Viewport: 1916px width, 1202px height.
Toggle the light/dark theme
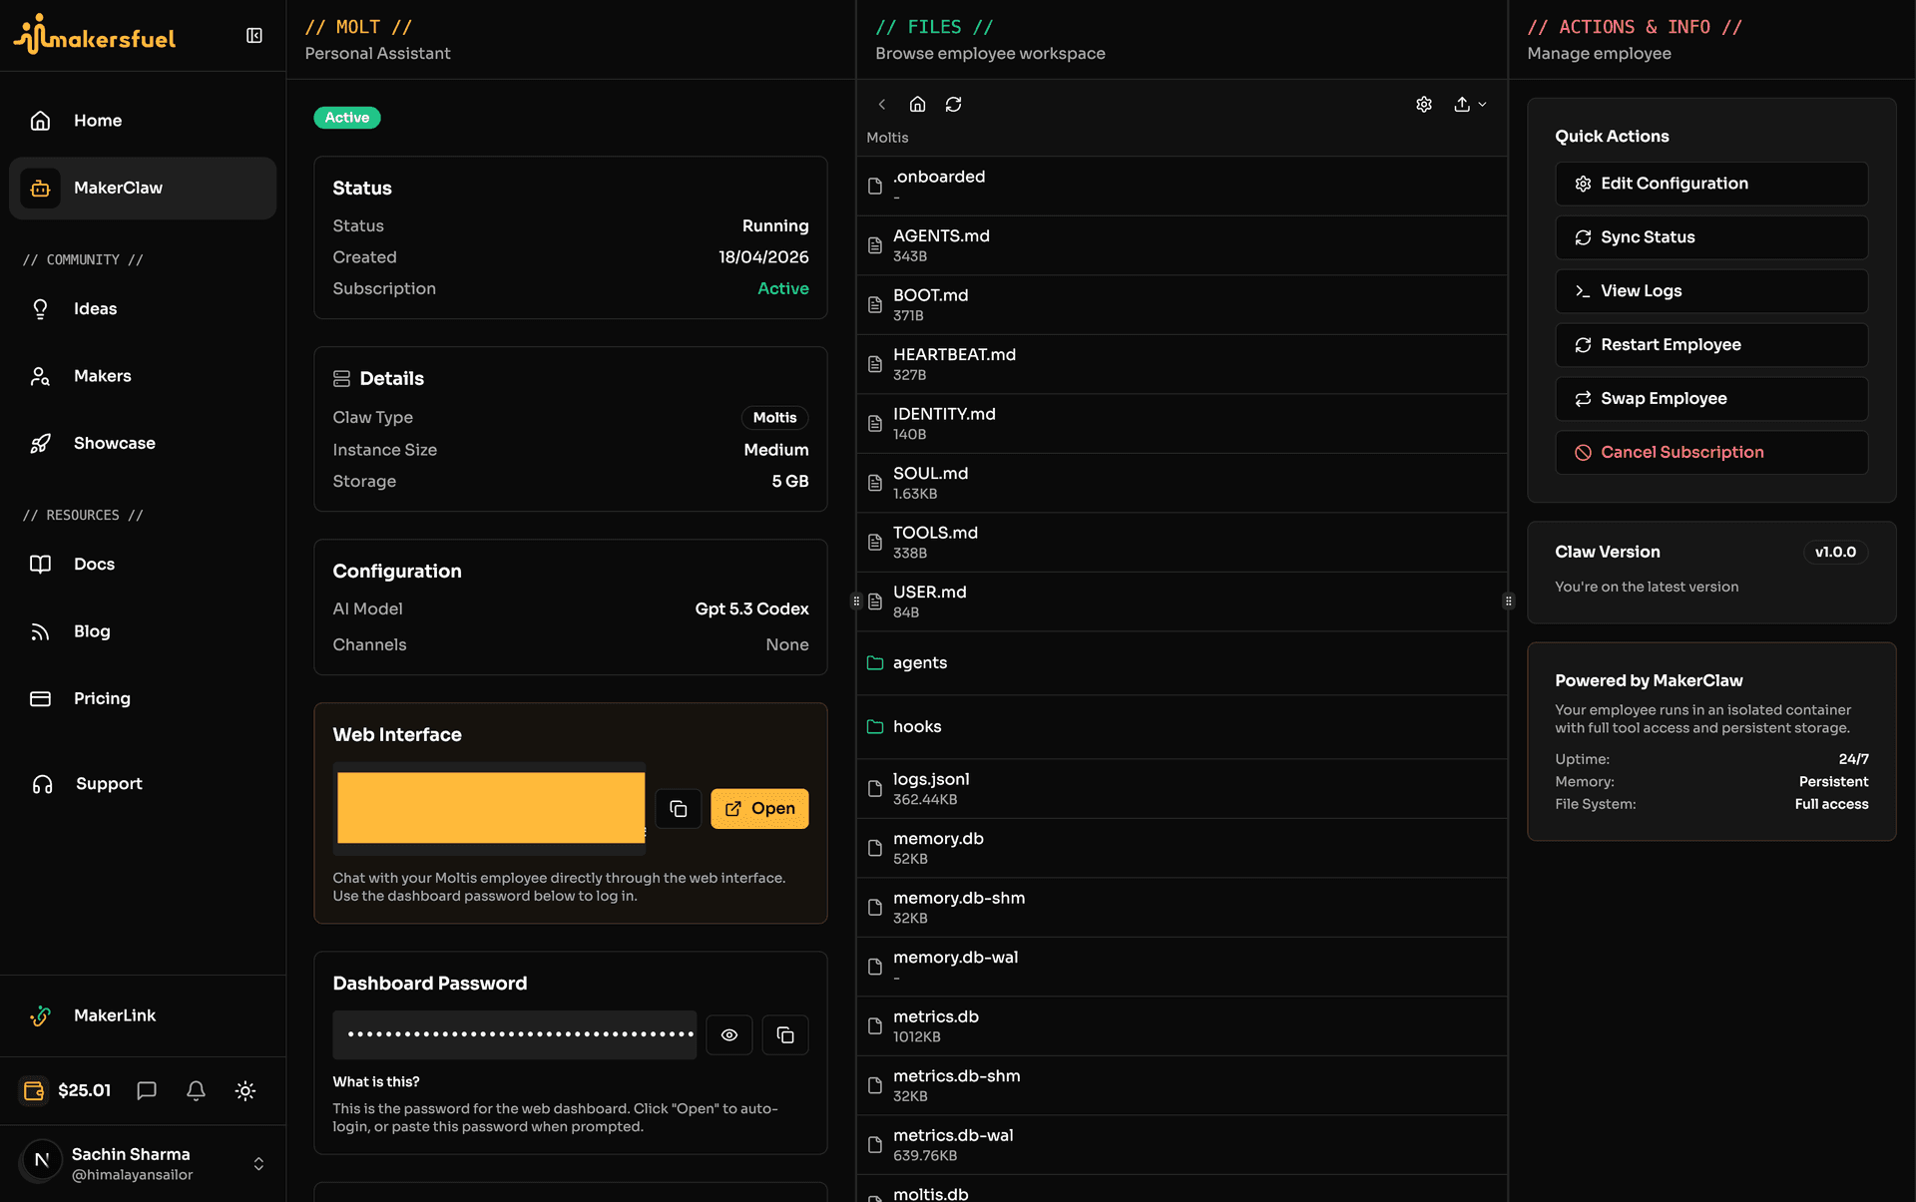point(245,1090)
